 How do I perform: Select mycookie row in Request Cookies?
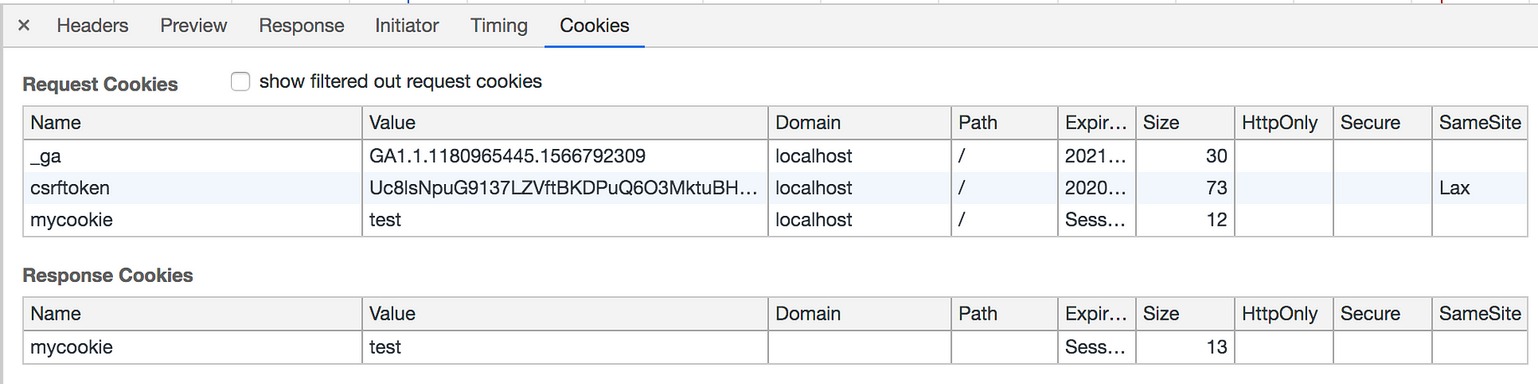775,219
